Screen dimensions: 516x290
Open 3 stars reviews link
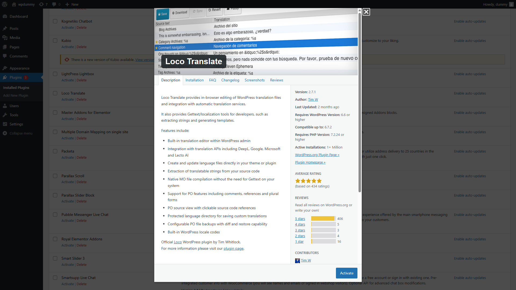[300, 230]
